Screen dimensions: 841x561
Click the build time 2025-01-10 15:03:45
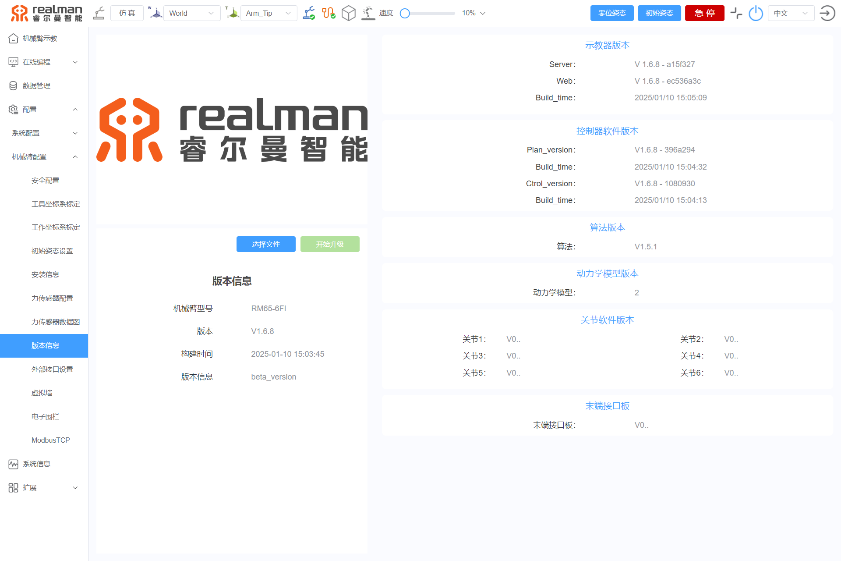coord(288,354)
